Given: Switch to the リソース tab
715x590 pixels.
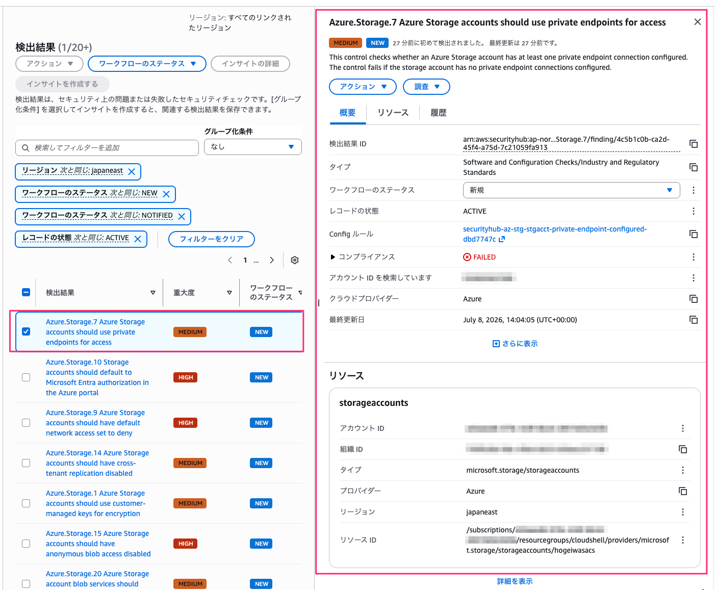Looking at the screenshot, I should pos(393,113).
